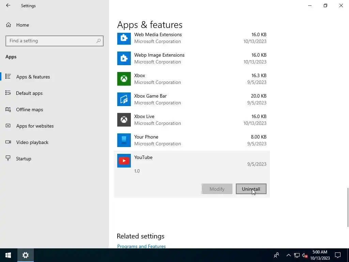Viewport: 349px width, 262px height.
Task: Uninstall the YouTube app
Action: (251, 189)
